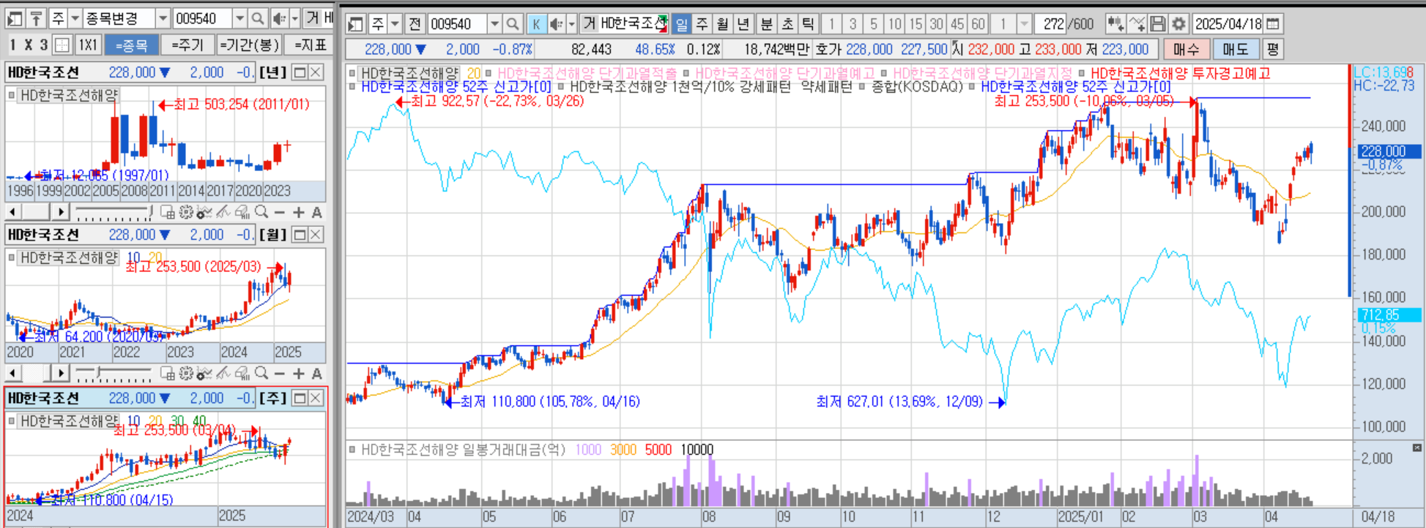Screen dimensions: 1426x528
Task: Click the magnifier under the yearly mini chart
Action: coord(261,212)
